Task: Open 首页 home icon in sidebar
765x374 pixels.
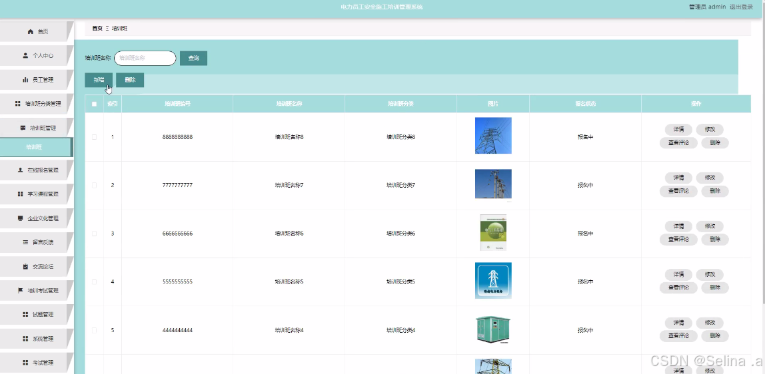Action: [x=37, y=32]
